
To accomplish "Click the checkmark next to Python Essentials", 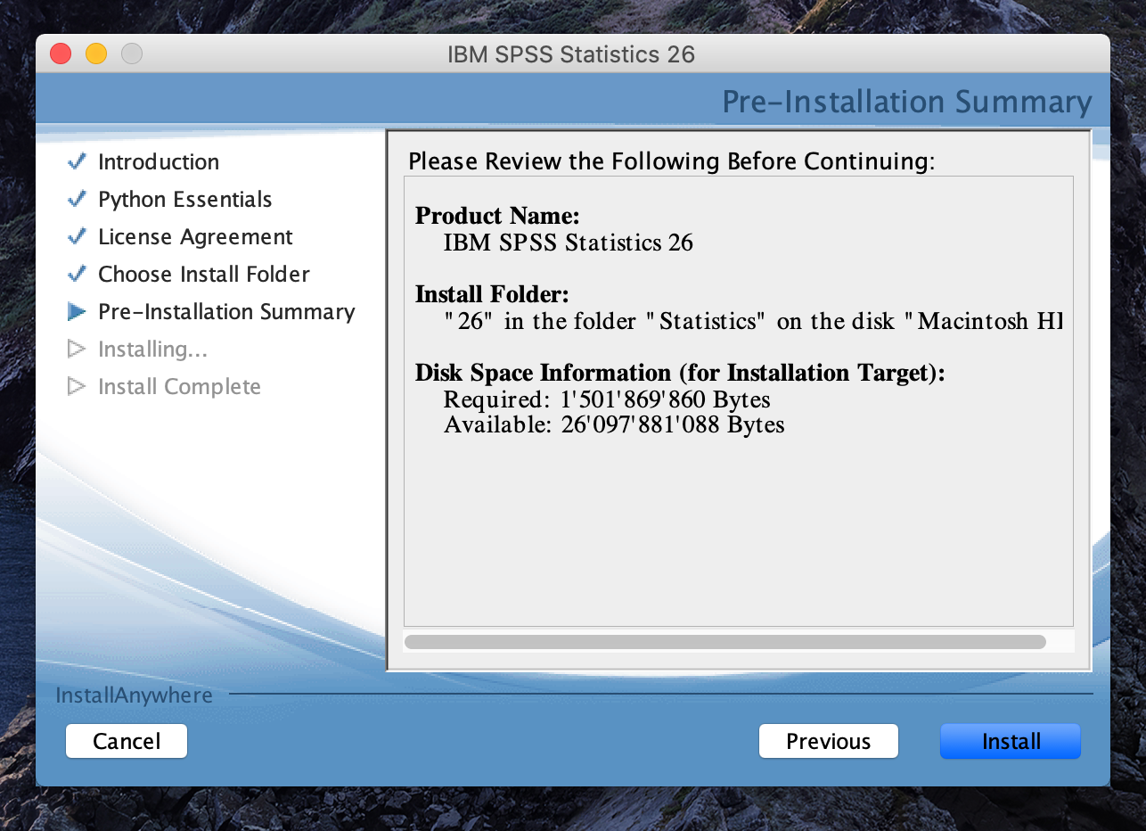I will pyautogui.click(x=78, y=199).
